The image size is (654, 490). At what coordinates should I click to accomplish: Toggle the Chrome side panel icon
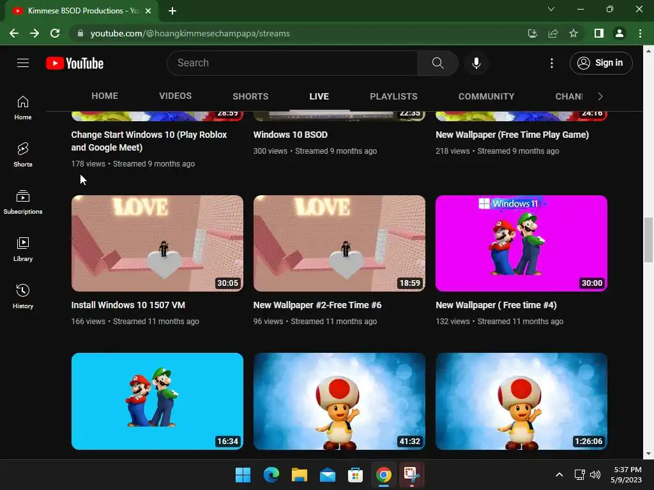(599, 33)
